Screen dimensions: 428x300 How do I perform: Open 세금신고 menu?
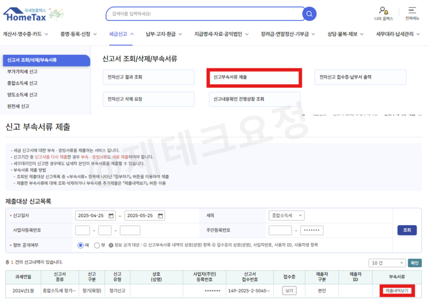(118, 34)
